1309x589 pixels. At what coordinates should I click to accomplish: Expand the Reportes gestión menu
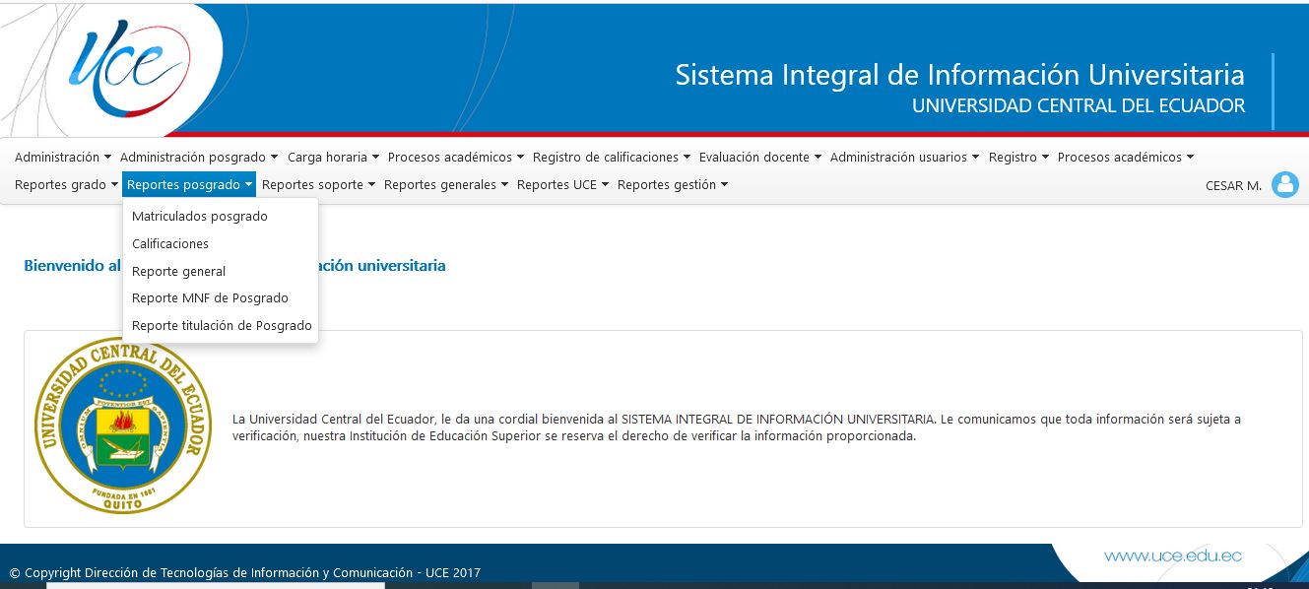(x=673, y=184)
